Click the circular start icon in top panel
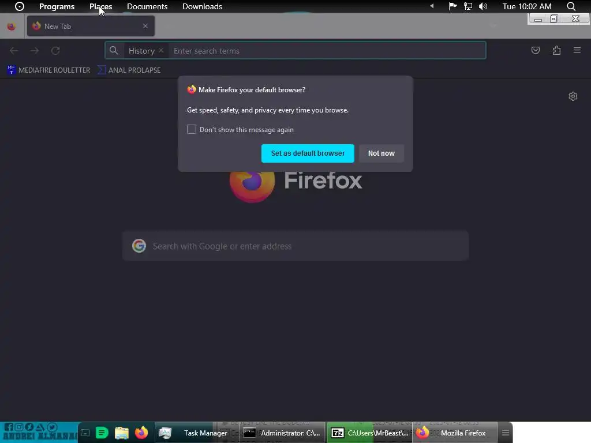Viewport: 591px width, 443px height. [x=19, y=6]
